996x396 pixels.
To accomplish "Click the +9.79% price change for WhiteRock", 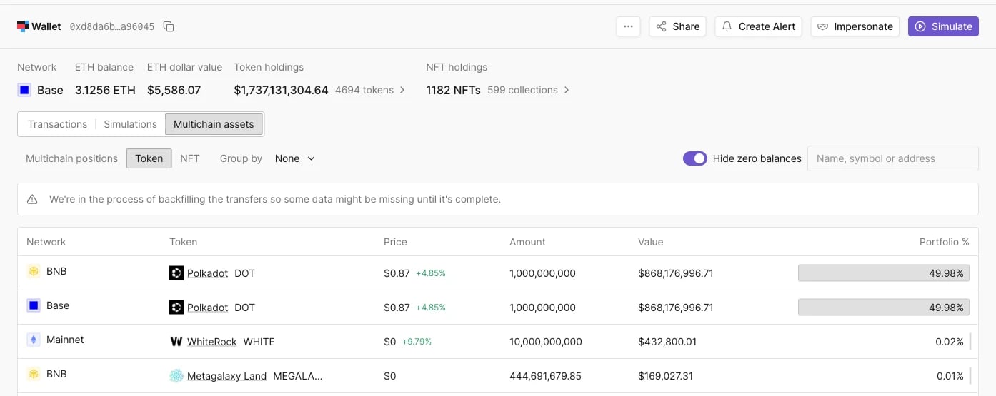I will tap(417, 342).
